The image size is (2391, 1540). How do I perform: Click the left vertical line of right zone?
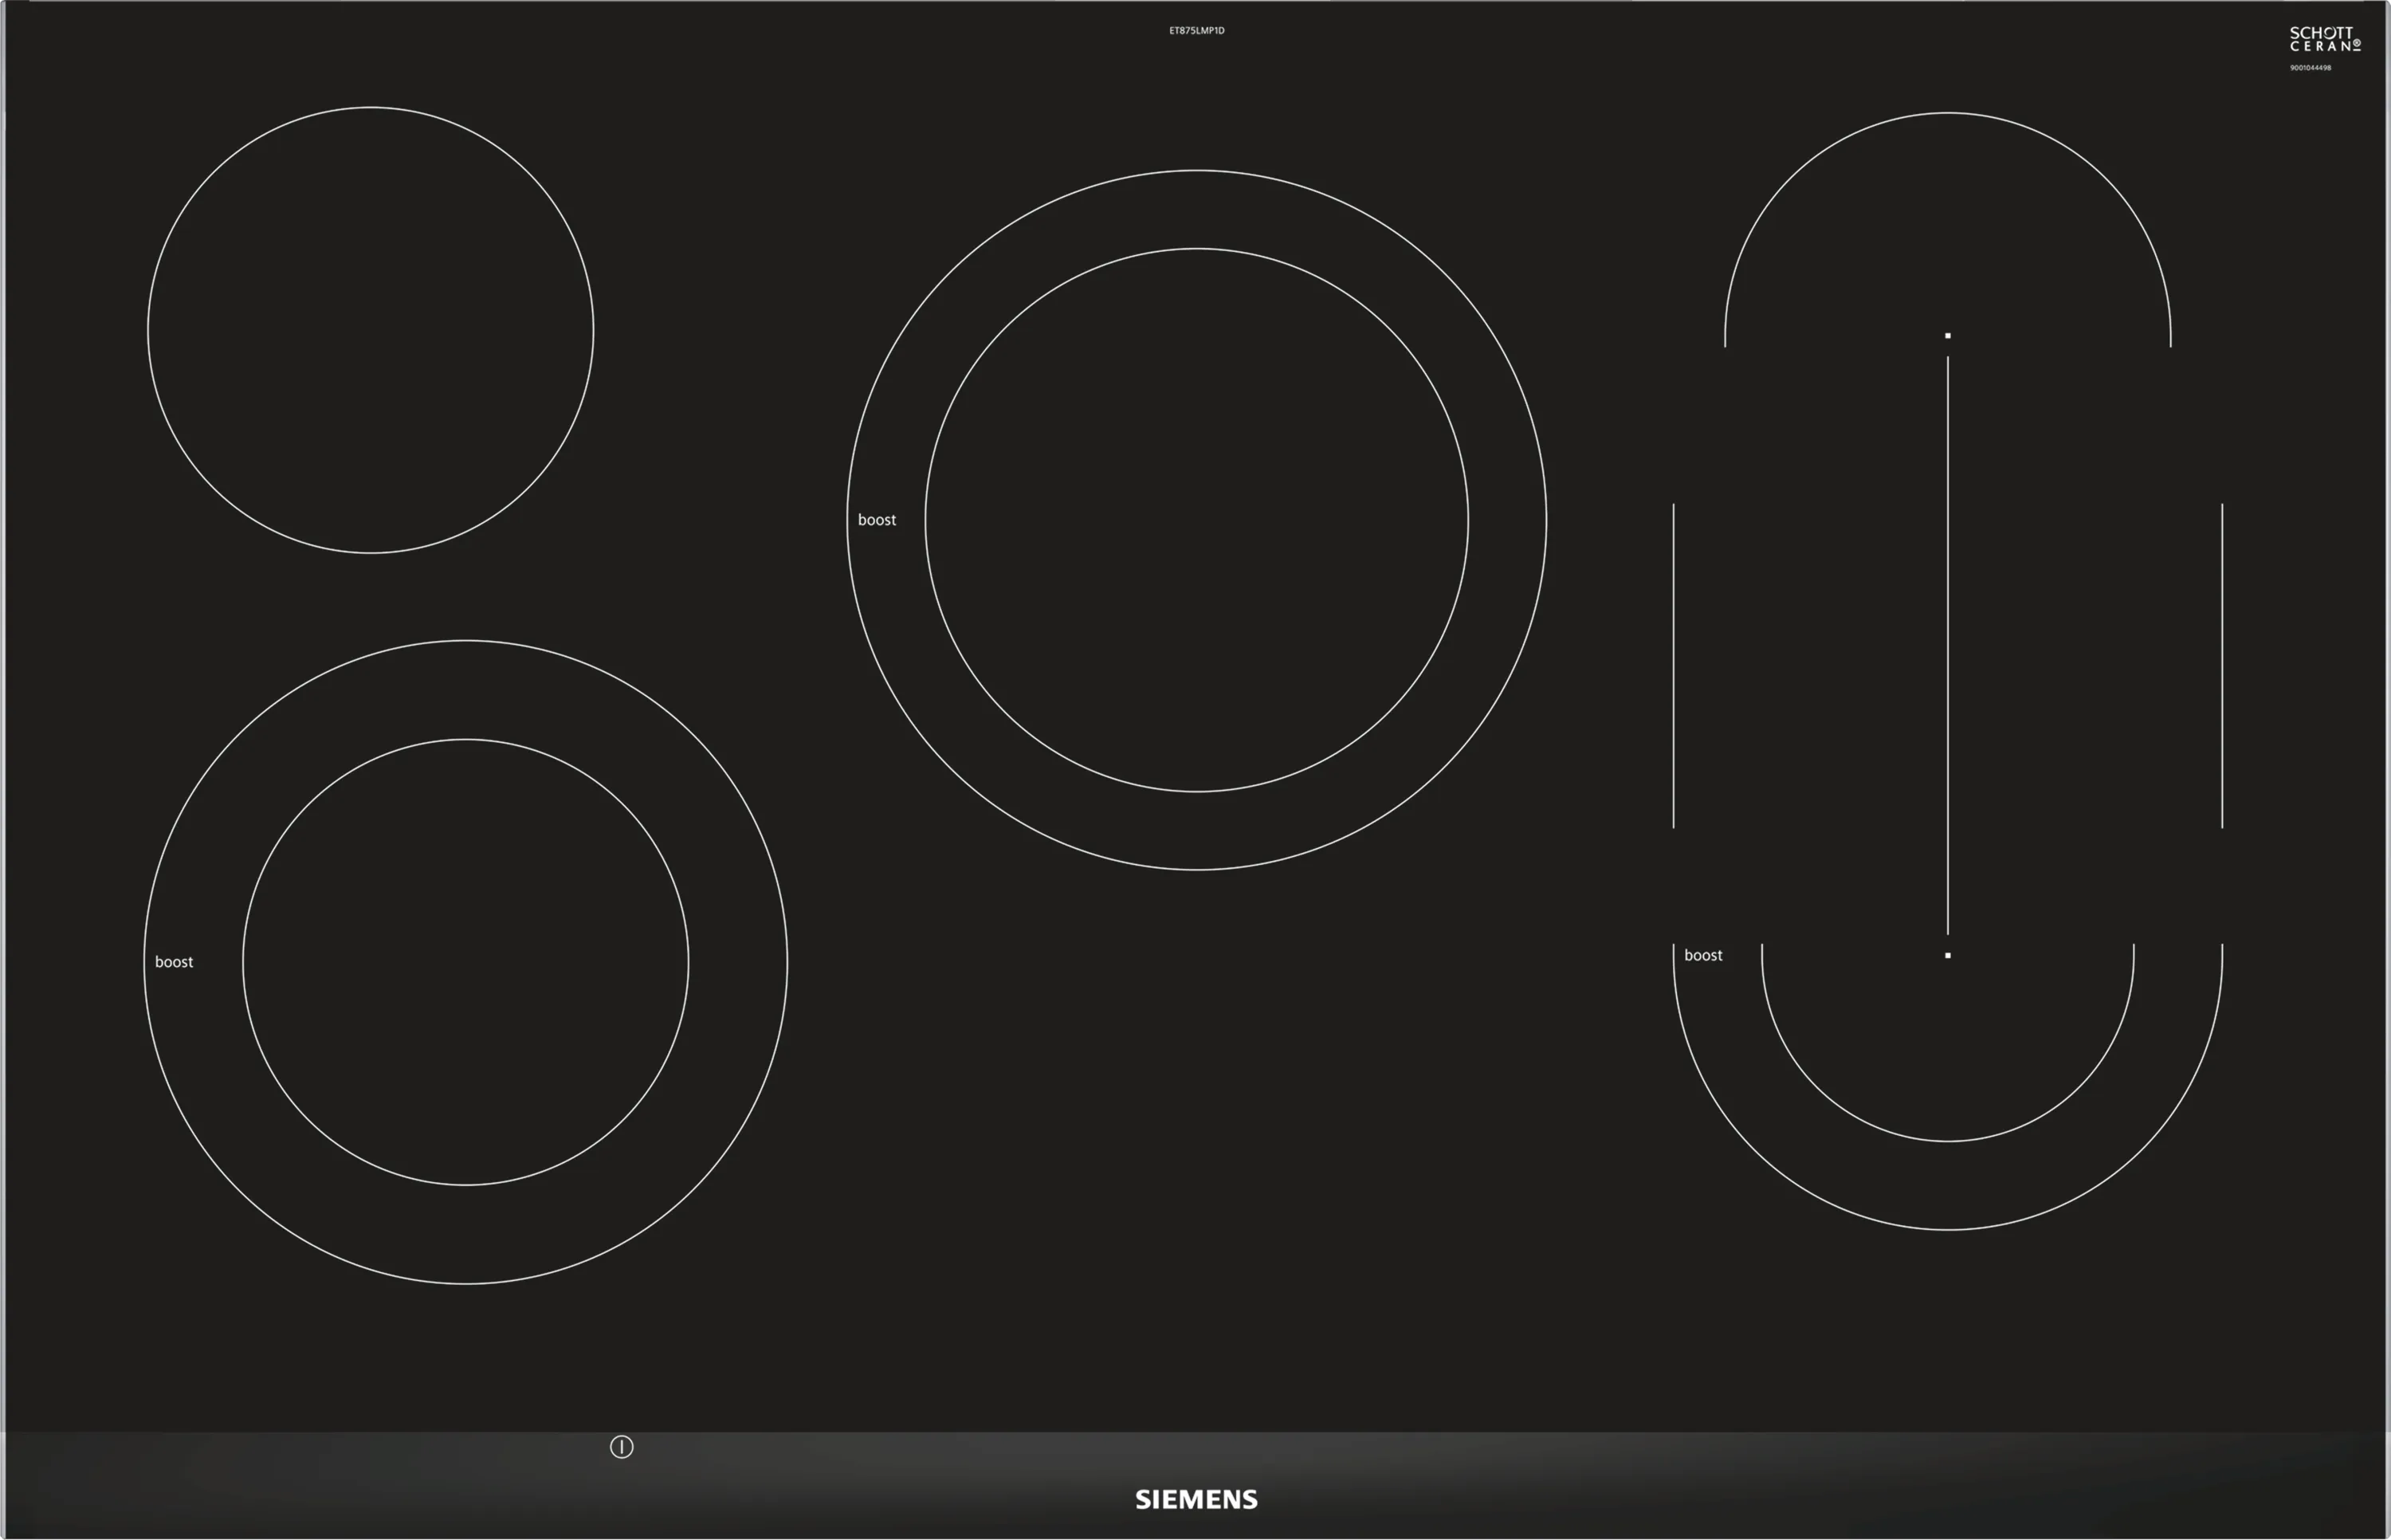1673,665
